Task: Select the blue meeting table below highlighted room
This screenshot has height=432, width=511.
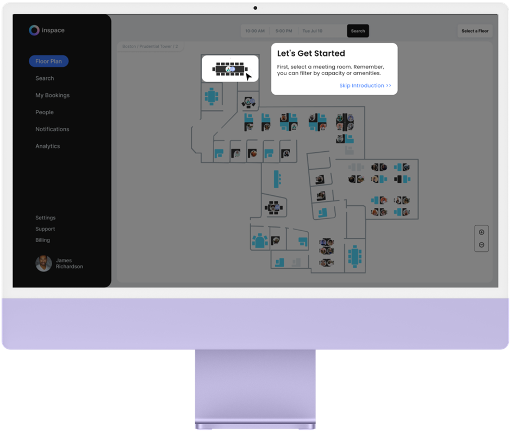Action: point(211,96)
